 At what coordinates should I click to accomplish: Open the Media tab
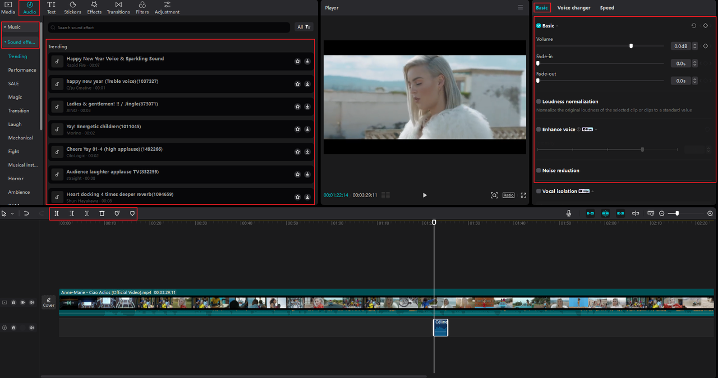8,8
